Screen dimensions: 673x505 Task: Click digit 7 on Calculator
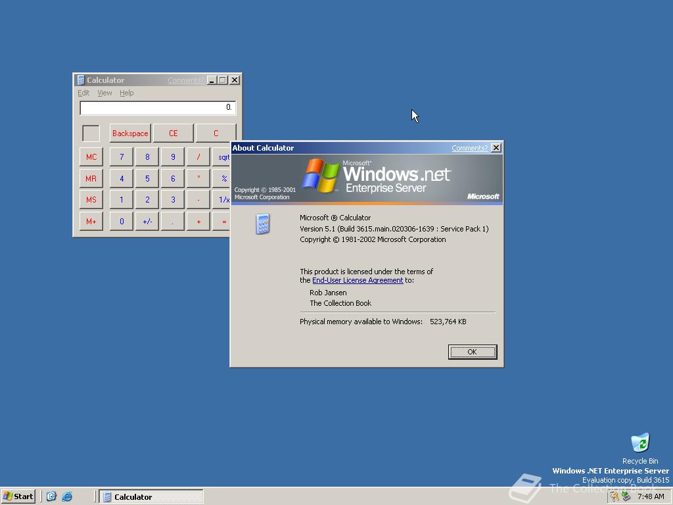coord(122,156)
